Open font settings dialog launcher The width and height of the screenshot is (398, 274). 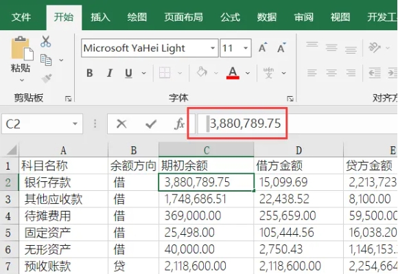pos(290,98)
